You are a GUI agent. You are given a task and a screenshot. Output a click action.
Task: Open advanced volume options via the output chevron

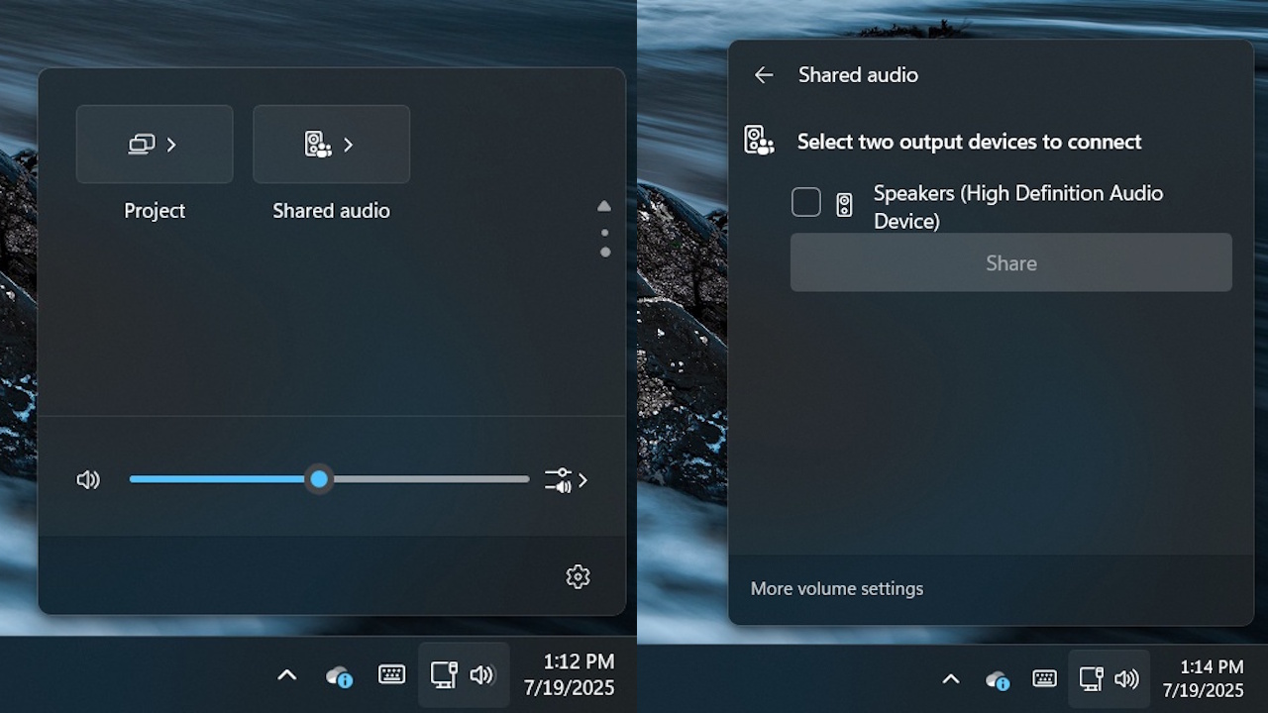(583, 479)
